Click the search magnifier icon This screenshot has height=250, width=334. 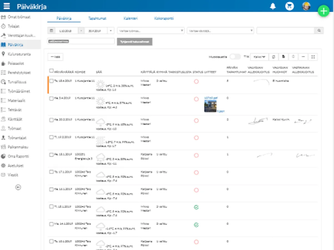pos(319,31)
